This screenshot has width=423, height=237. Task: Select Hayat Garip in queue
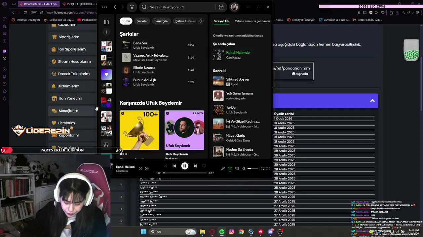[x=241, y=138]
